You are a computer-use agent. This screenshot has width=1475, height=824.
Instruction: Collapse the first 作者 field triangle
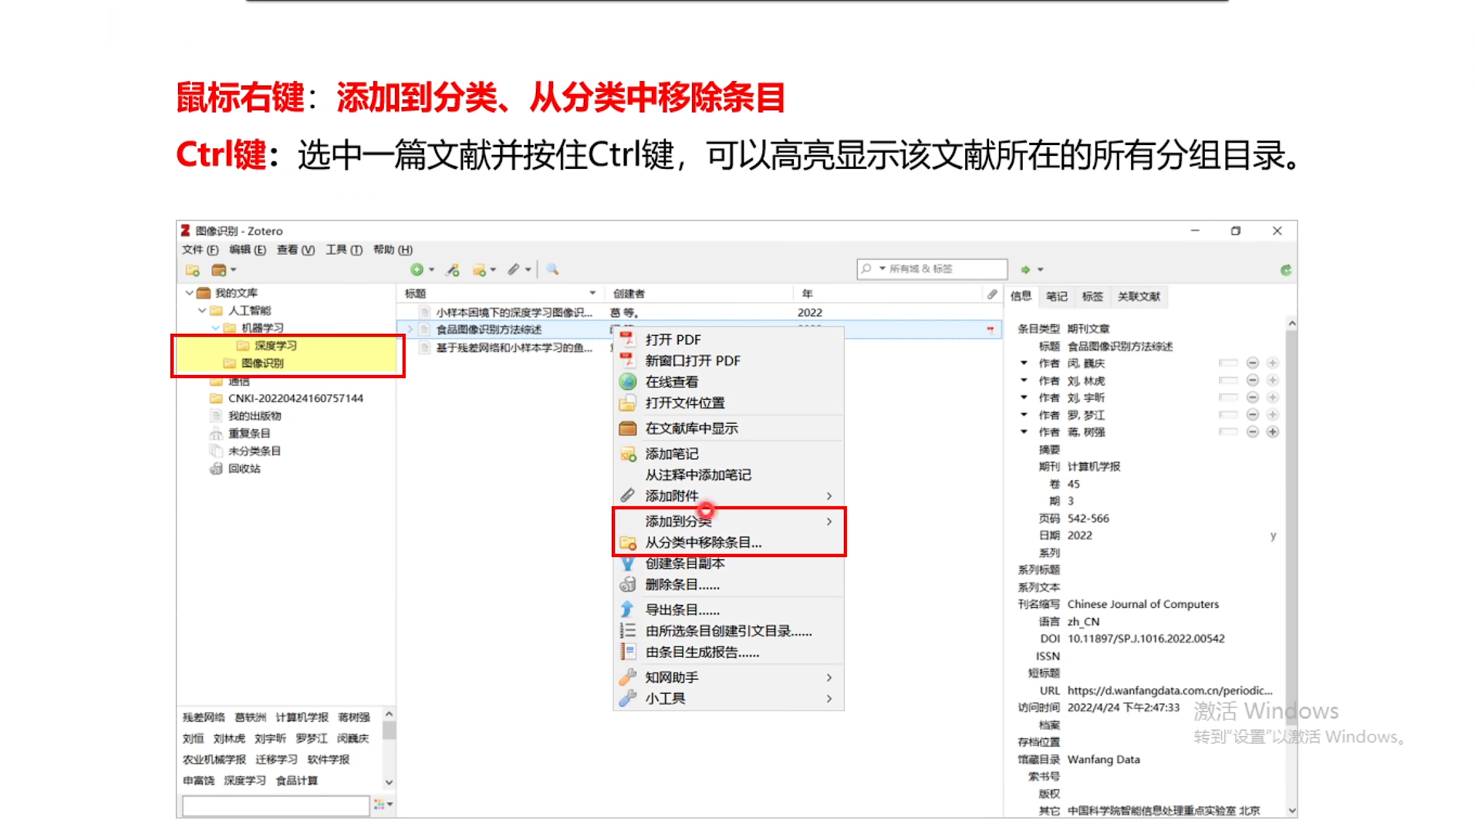[x=1024, y=363]
